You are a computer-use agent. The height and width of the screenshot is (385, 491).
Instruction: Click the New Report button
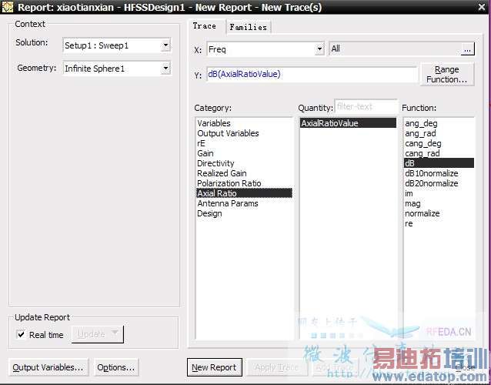[214, 367]
